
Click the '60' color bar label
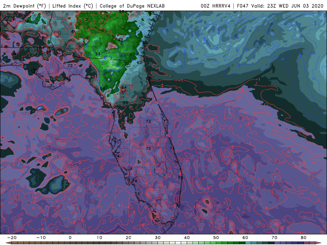(245, 238)
